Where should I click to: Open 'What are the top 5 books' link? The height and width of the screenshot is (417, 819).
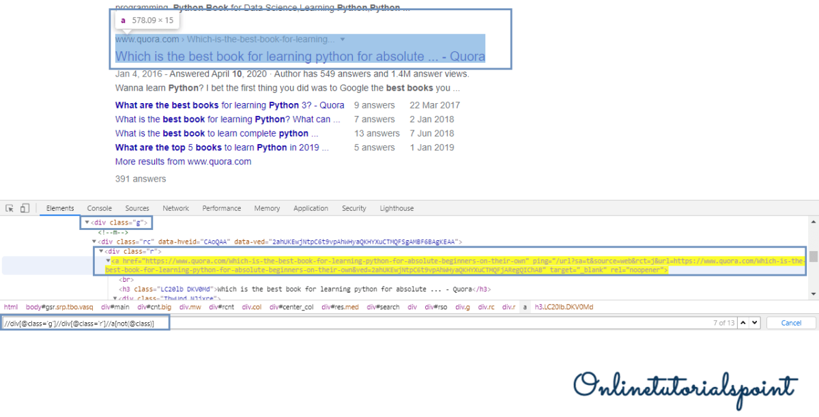(x=222, y=147)
